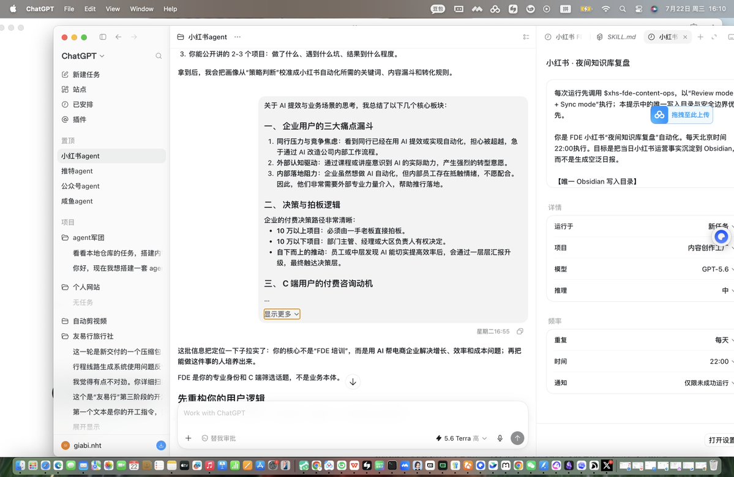Screen dimensions: 734x477
Task: Focus the Work with ChatGPT input field
Action: click(x=353, y=413)
